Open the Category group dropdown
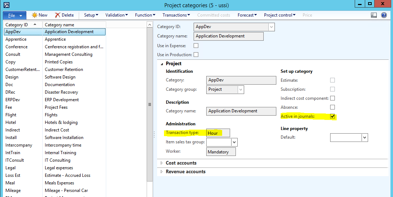This screenshot has width=393, height=197. point(241,89)
